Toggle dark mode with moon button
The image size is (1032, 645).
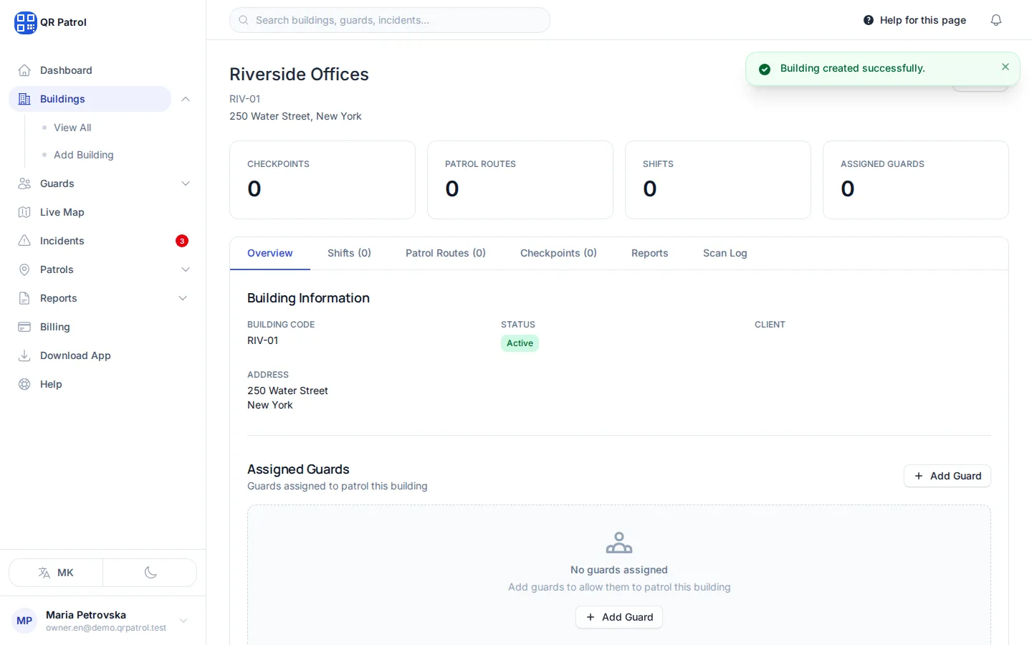(x=150, y=573)
